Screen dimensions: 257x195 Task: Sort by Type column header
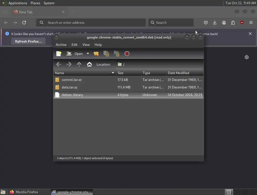[x=154, y=73]
